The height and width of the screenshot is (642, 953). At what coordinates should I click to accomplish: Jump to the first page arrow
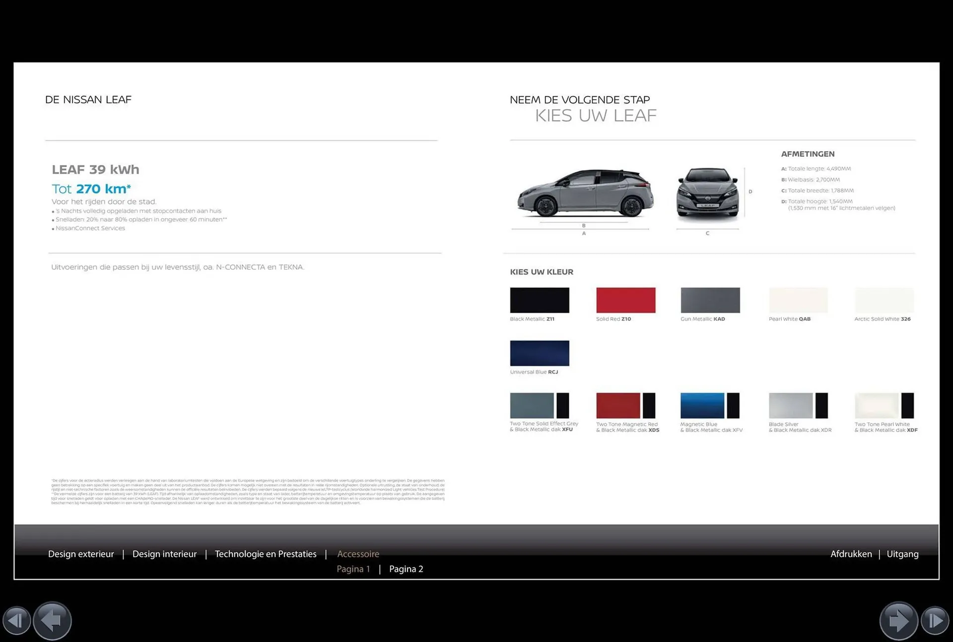[16, 620]
